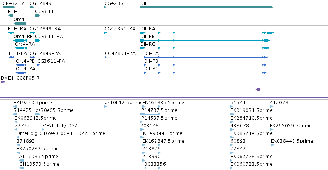Image resolution: width=328 pixels, height=170 pixels.
Task: Select the Dll-PC protein label
Action: click(x=151, y=69)
